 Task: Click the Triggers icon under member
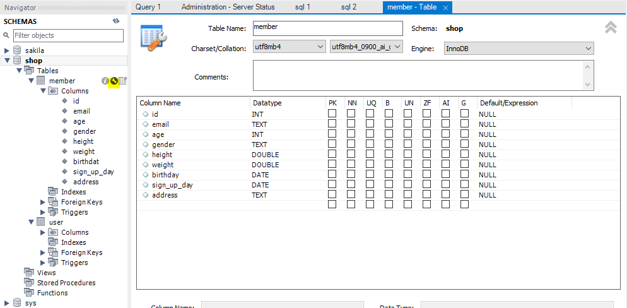[53, 212]
